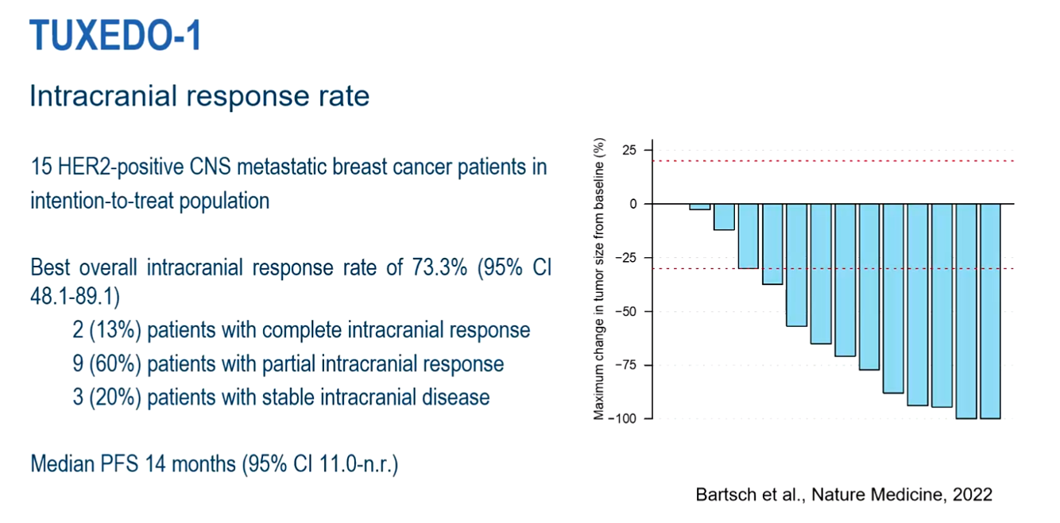Click the Bartsch et al. Nature Medicine citation

click(844, 494)
